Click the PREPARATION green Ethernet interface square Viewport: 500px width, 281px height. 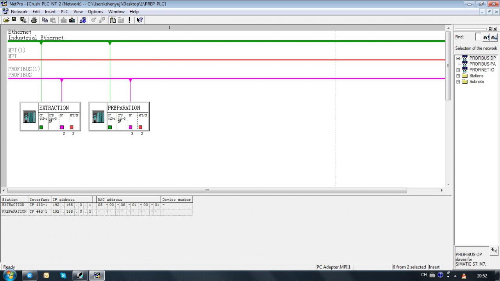point(110,127)
